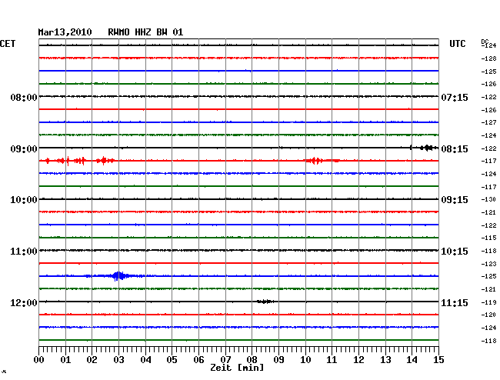
Task: Click the date label Mar13,2010
Action: click(x=65, y=32)
